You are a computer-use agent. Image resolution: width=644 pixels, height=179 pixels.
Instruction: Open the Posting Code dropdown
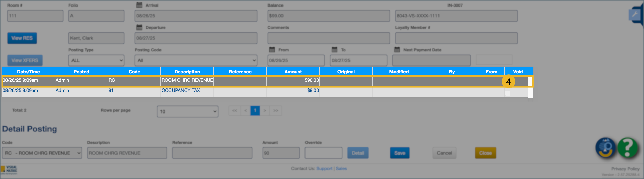tap(196, 60)
